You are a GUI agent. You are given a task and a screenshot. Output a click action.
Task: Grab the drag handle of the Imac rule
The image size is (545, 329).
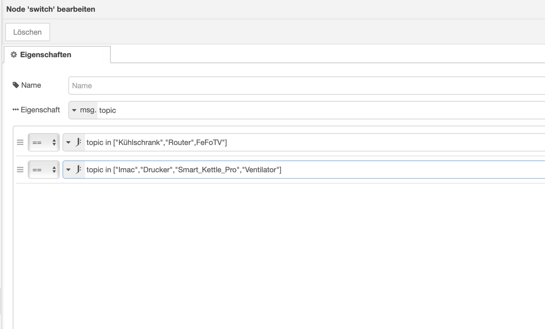20,170
